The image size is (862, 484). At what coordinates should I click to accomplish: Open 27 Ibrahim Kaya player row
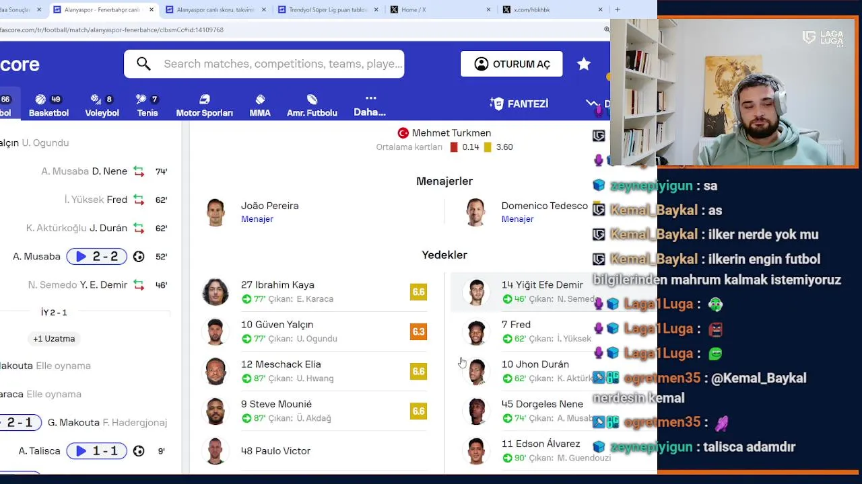tap(315, 292)
